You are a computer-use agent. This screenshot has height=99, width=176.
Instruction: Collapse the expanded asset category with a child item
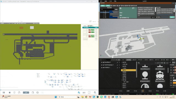(x=122, y=80)
